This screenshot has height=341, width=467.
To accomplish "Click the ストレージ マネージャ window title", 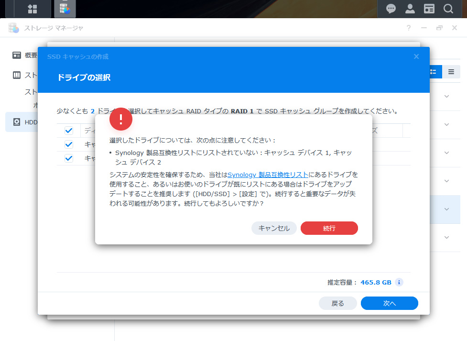I will 54,28.
